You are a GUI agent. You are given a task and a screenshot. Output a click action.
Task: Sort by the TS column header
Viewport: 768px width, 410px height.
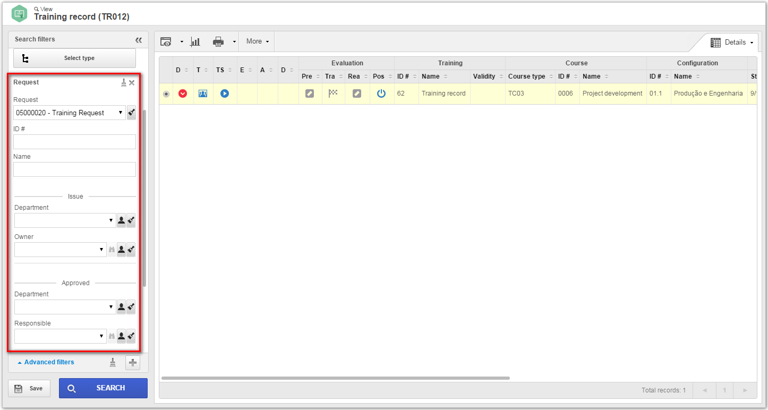click(225, 70)
